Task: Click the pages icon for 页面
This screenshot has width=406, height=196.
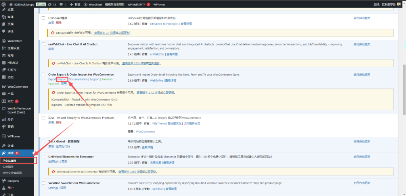Action: (4, 24)
